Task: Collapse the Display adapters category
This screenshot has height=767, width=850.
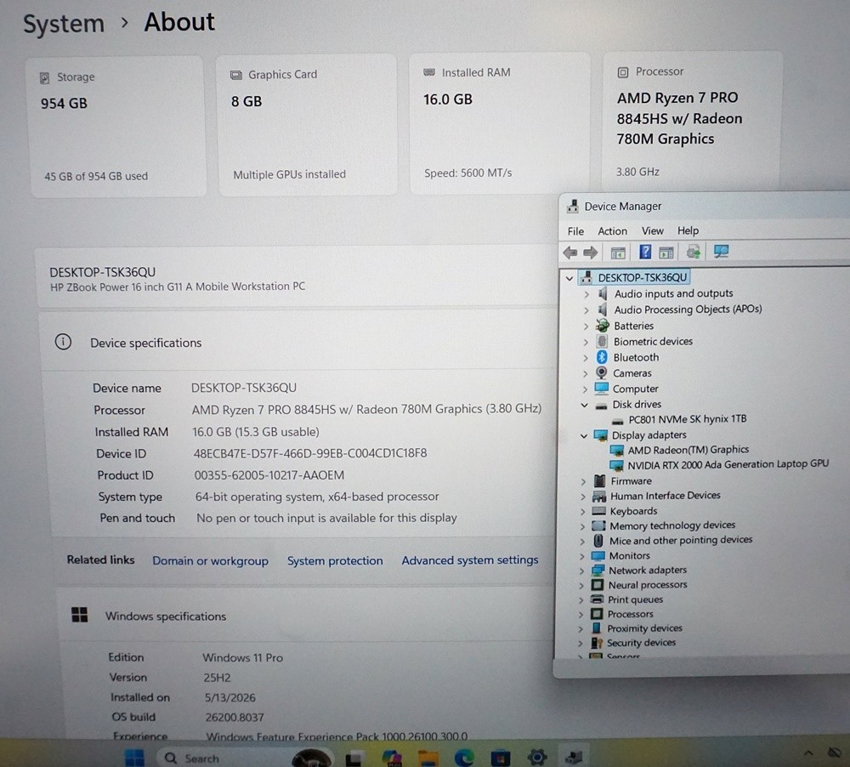Action: 584,435
